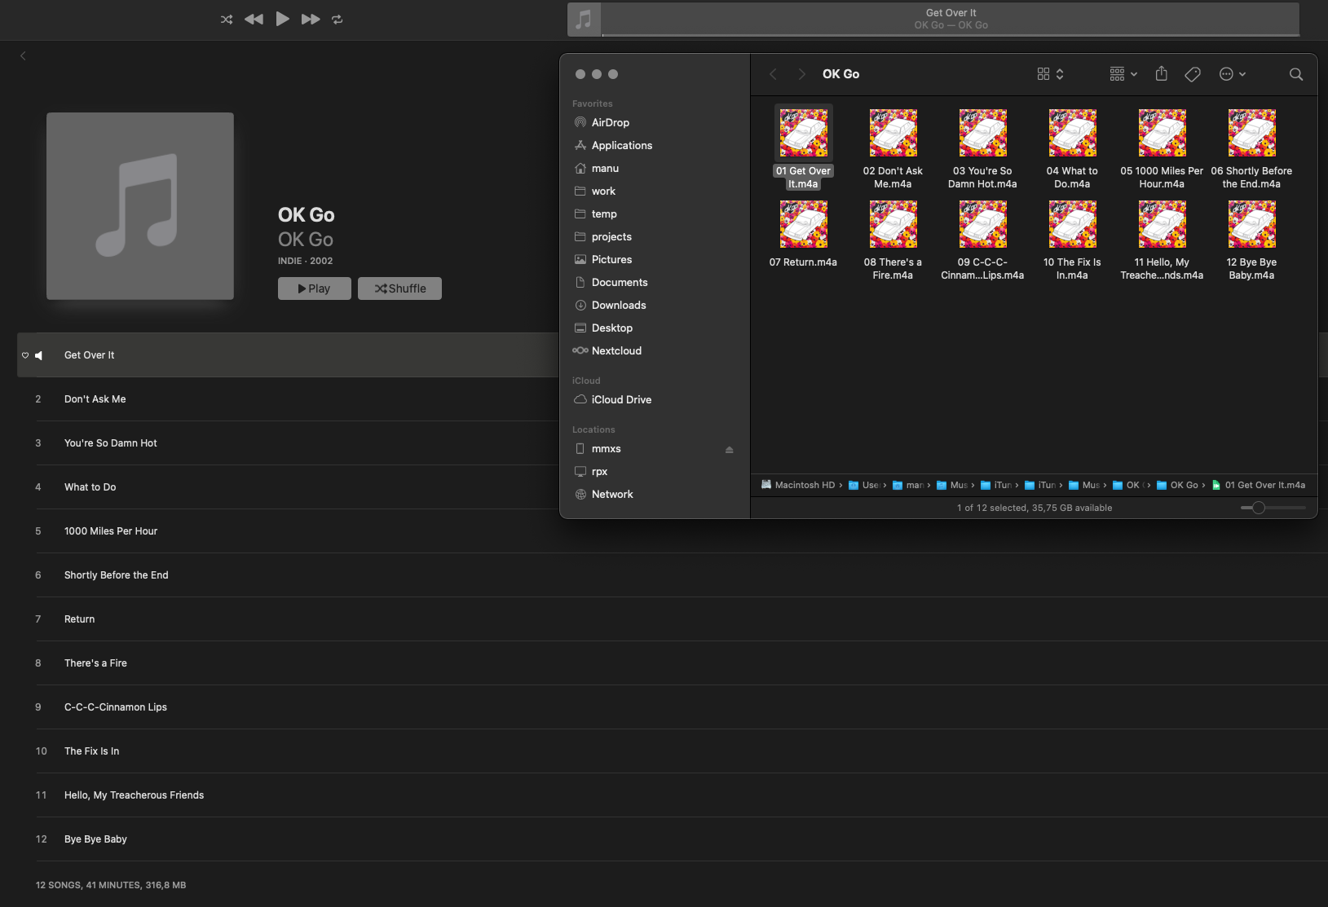This screenshot has width=1328, height=907.
Task: Open the Finder action ellipsis menu
Action: [x=1232, y=74]
